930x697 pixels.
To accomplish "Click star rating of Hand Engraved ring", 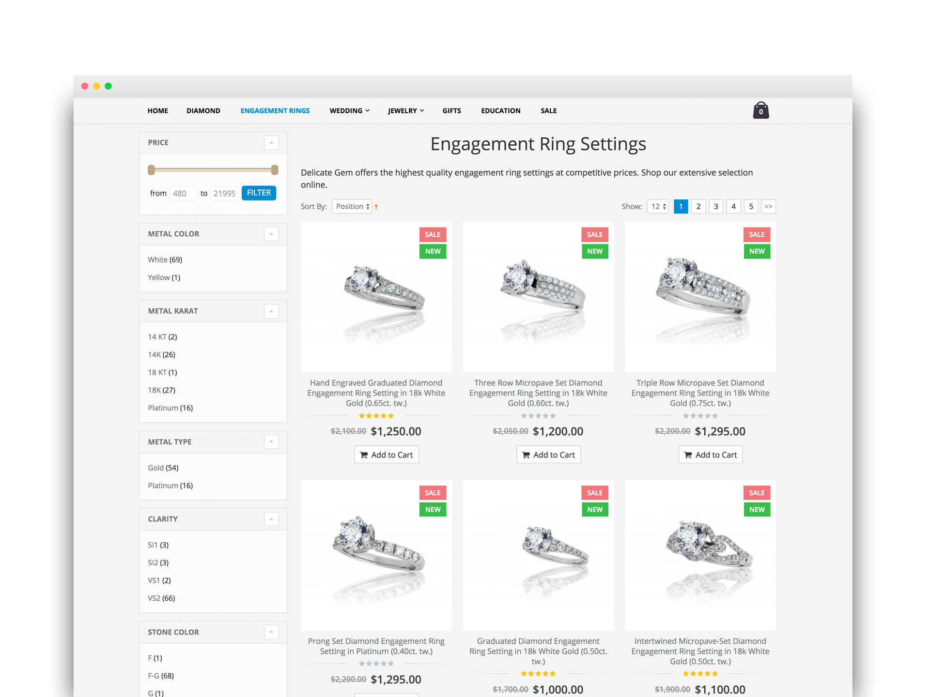I will tap(376, 416).
